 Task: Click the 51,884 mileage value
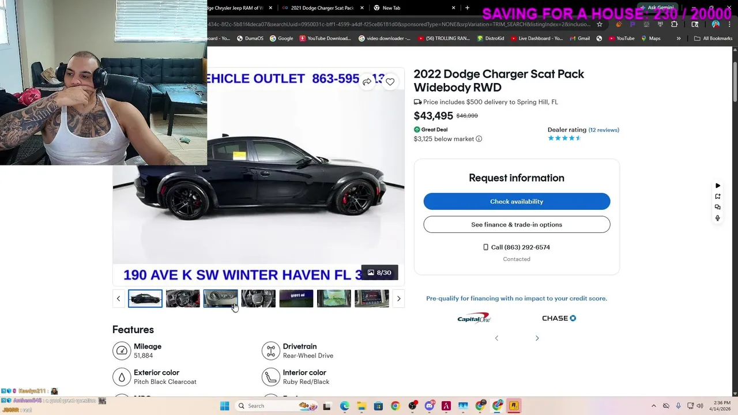[143, 356]
